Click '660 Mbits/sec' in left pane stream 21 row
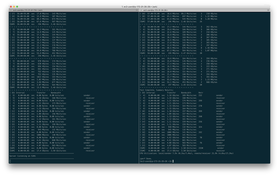This screenshot has height=176, width=279. (x=59, y=140)
